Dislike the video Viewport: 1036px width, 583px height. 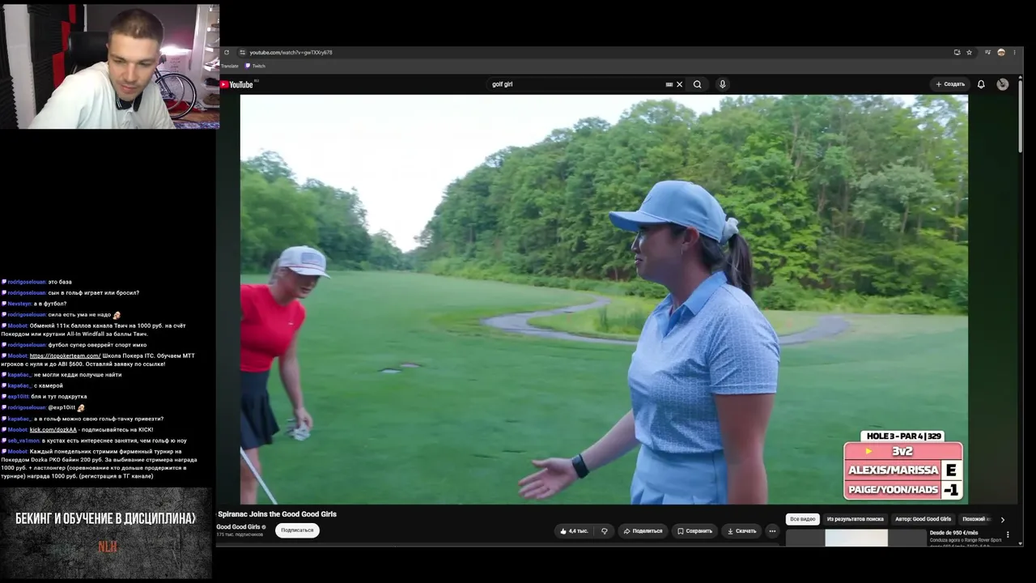coord(604,531)
